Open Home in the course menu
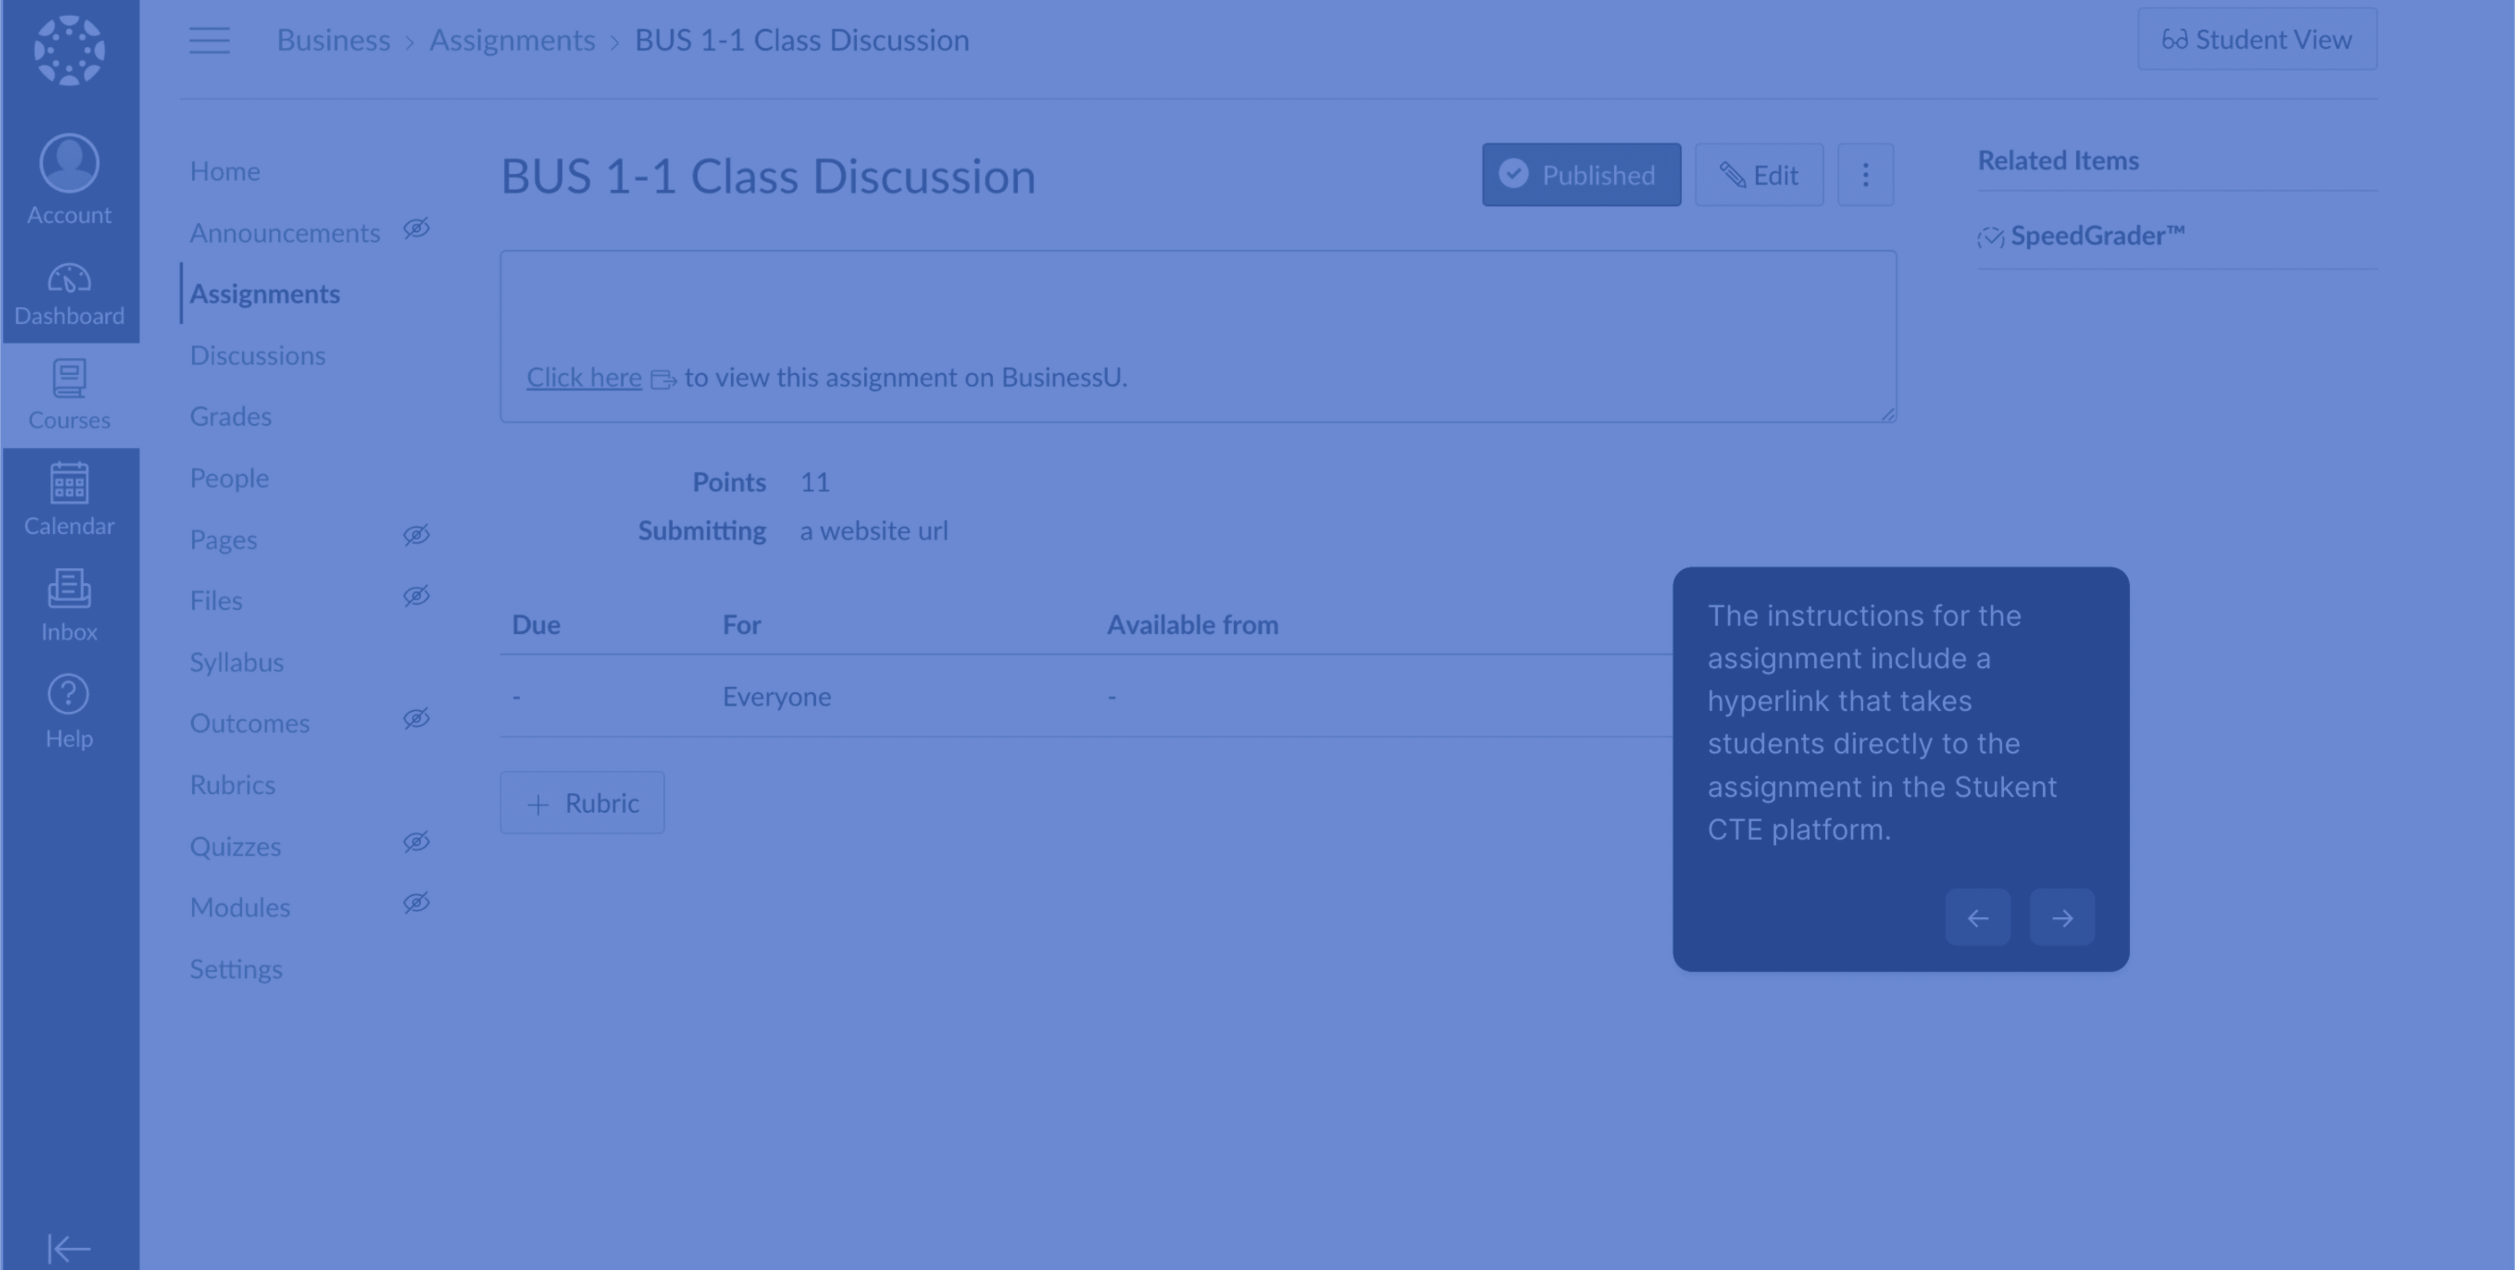The height and width of the screenshot is (1270, 2515). click(225, 171)
